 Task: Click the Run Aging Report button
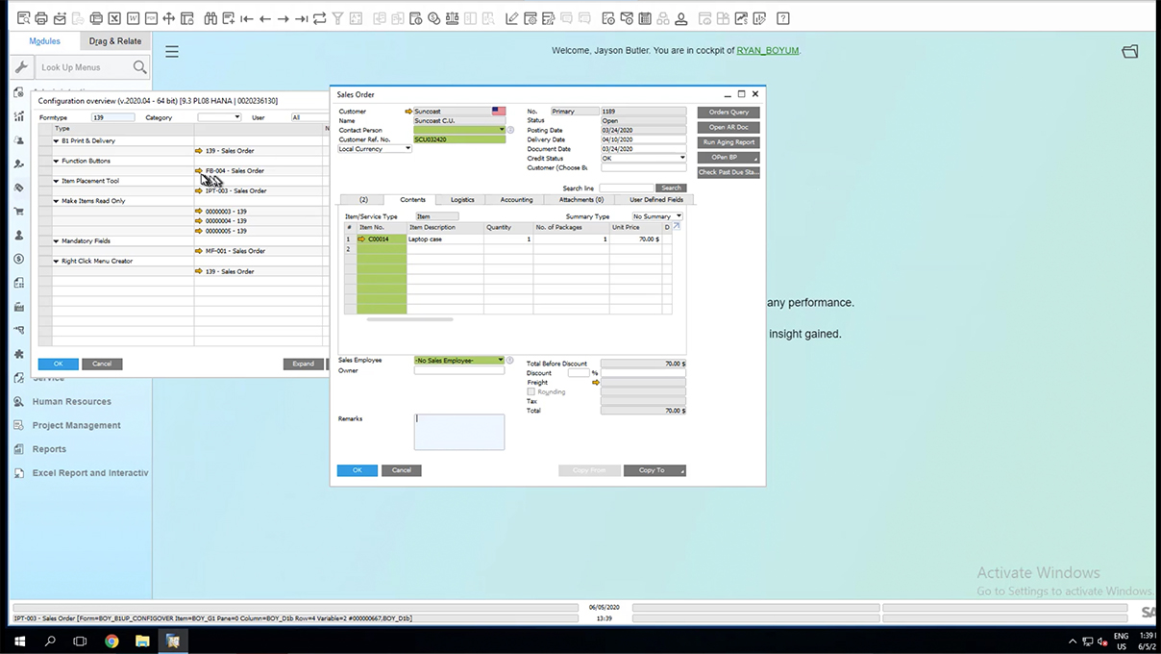pyautogui.click(x=729, y=142)
